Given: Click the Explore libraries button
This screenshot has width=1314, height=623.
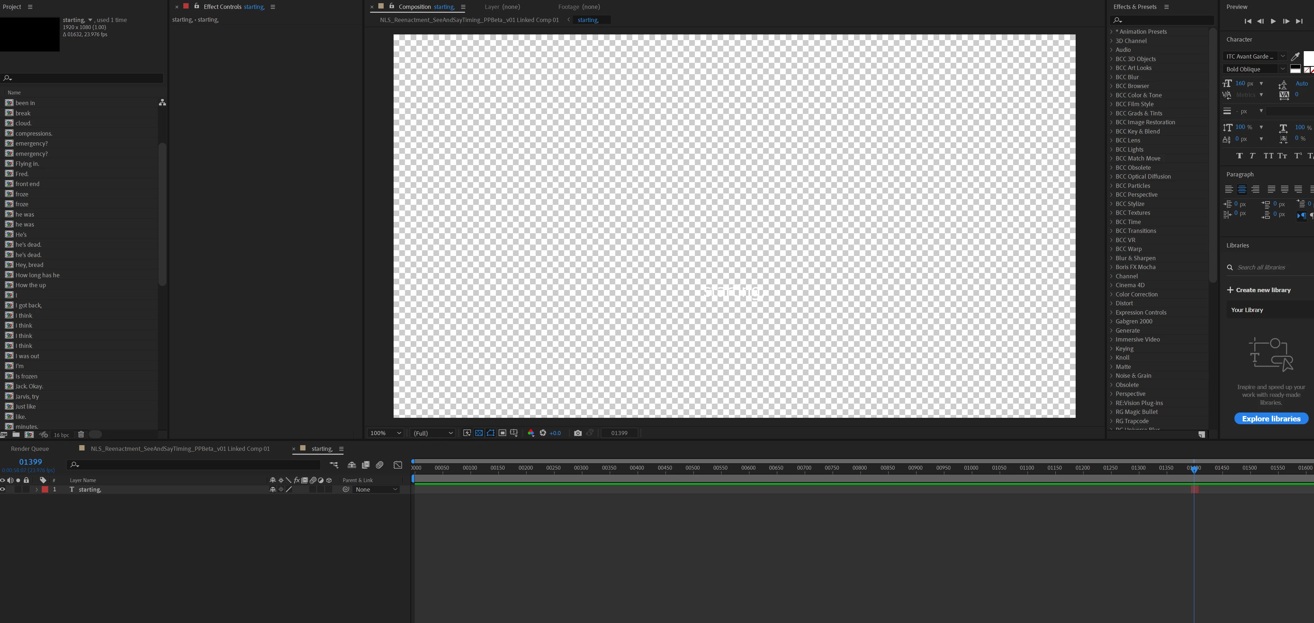Looking at the screenshot, I should click(x=1271, y=419).
